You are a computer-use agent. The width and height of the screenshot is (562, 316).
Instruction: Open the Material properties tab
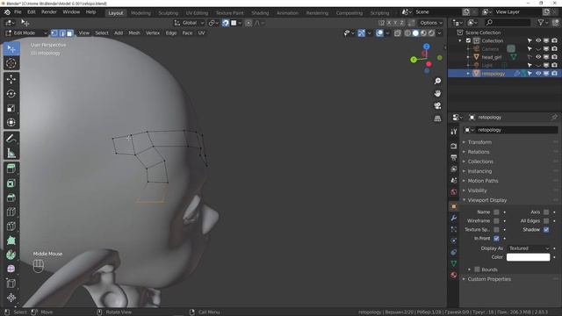[454, 275]
